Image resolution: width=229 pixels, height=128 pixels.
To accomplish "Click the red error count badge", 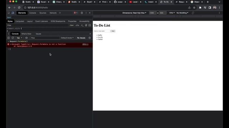I will coord(75,13).
